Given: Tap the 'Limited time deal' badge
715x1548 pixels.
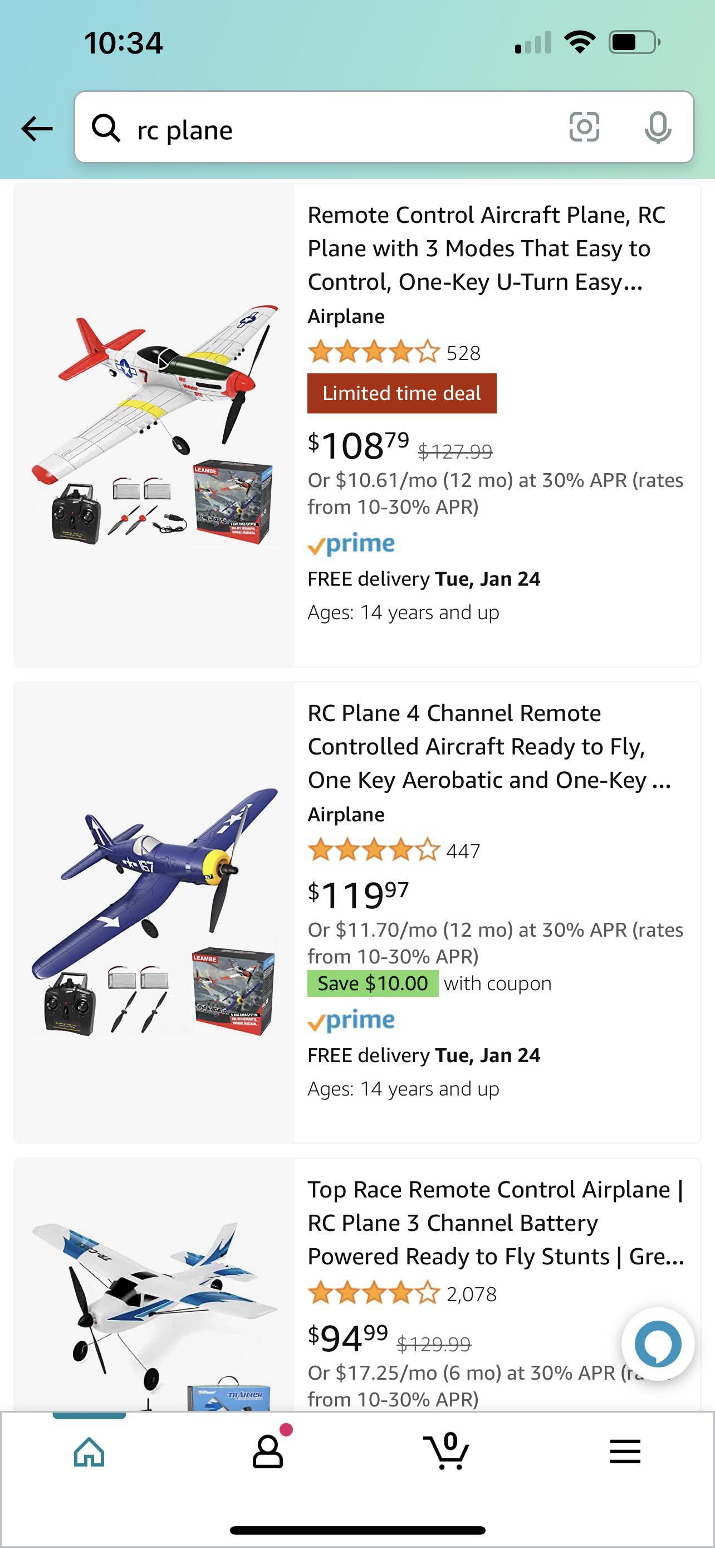Looking at the screenshot, I should (x=401, y=393).
